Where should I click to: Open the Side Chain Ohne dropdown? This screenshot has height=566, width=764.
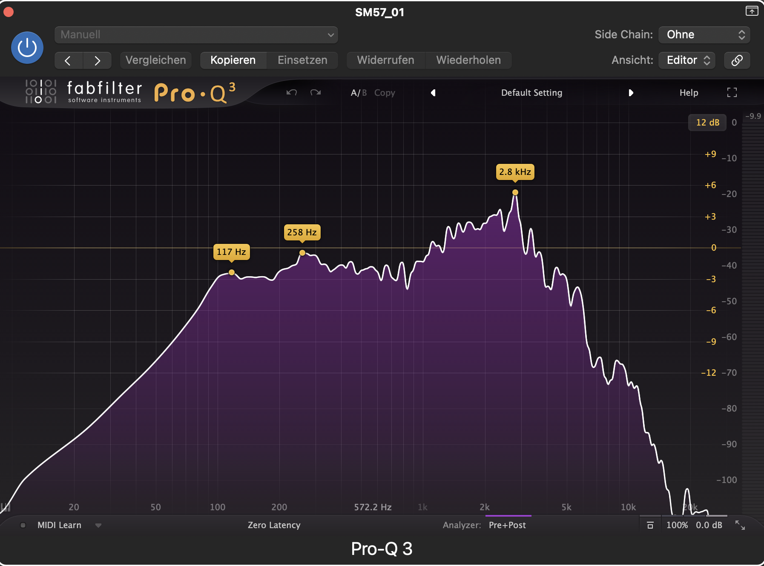point(704,35)
